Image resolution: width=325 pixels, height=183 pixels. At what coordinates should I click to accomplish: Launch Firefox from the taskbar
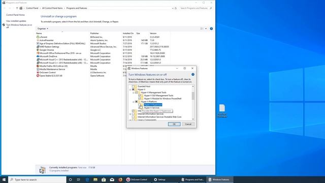(x=120, y=179)
